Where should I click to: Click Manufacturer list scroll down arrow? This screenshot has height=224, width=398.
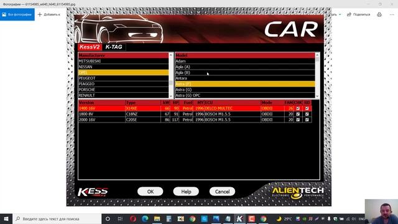tap(170, 96)
